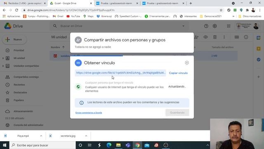The image size is (264, 149).
Task: Expand options for Playa.mp4 download
Action: pyautogui.click(x=41, y=136)
